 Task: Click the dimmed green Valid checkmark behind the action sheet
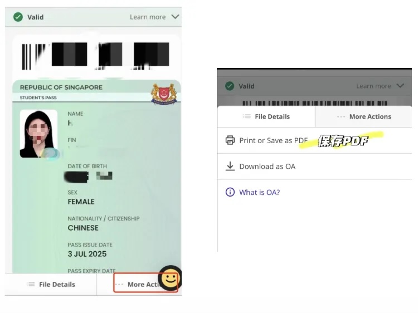(x=230, y=86)
